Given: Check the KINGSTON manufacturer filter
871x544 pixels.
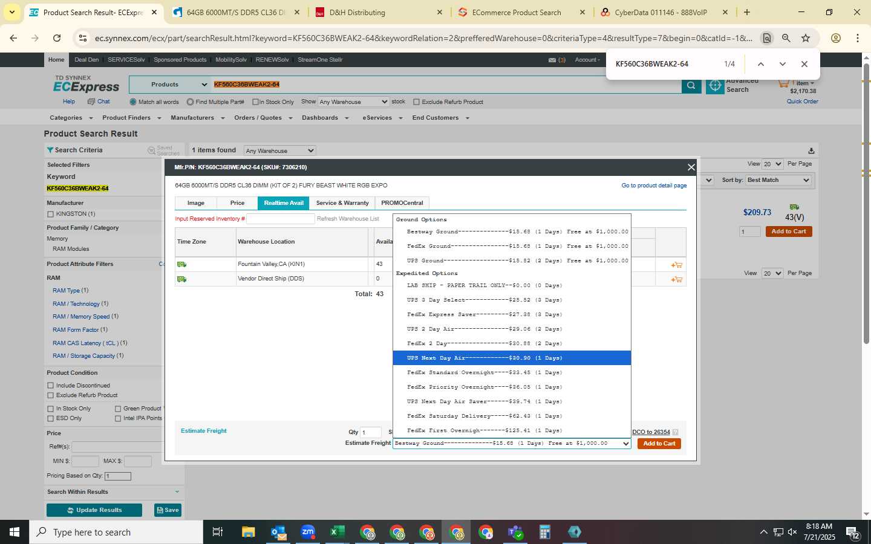Looking at the screenshot, I should [x=51, y=214].
